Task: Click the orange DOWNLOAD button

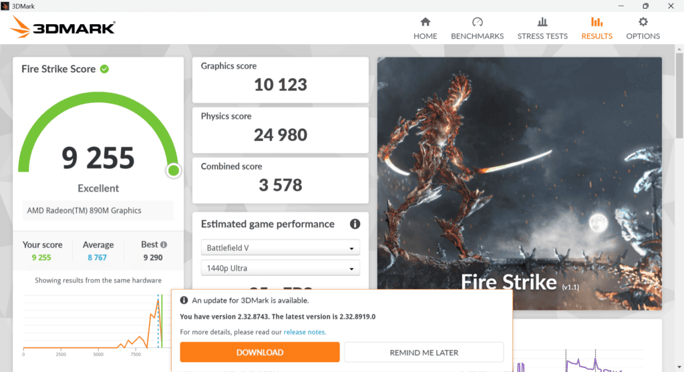Action: [260, 353]
